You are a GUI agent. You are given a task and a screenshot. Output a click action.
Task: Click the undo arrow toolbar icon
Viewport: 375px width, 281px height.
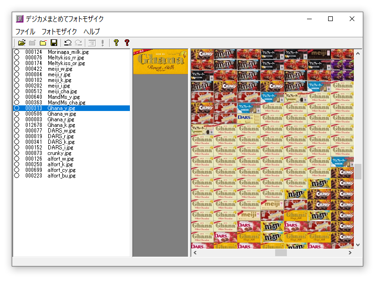(68, 43)
